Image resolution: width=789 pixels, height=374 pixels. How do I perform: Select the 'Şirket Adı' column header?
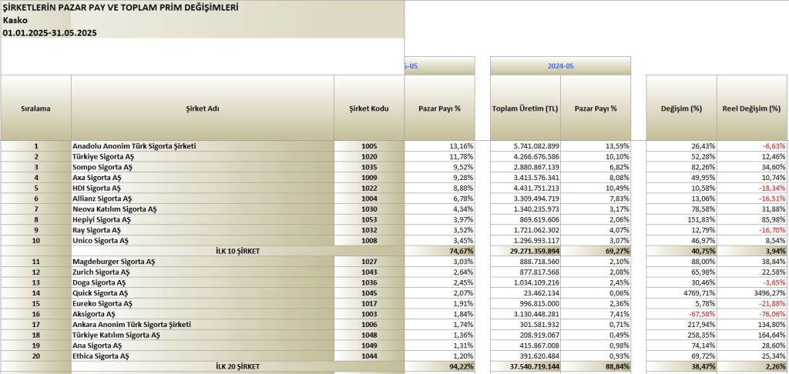pos(203,108)
